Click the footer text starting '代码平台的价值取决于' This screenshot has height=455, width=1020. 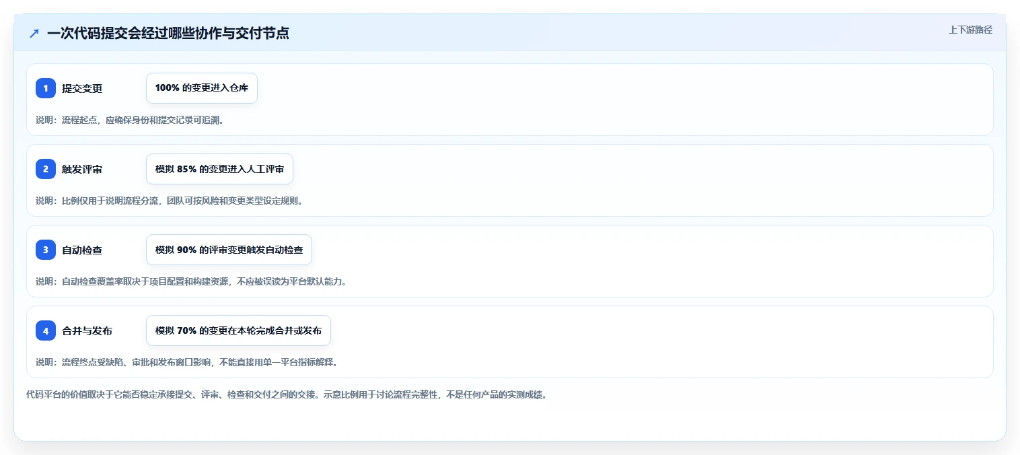coord(287,394)
